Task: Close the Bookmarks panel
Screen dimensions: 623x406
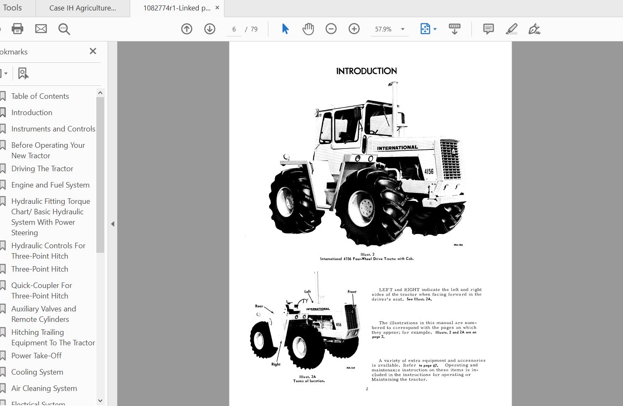Action: tap(93, 51)
